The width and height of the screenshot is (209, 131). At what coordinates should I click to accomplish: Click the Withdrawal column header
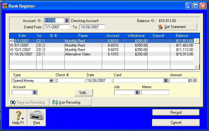tap(136, 36)
